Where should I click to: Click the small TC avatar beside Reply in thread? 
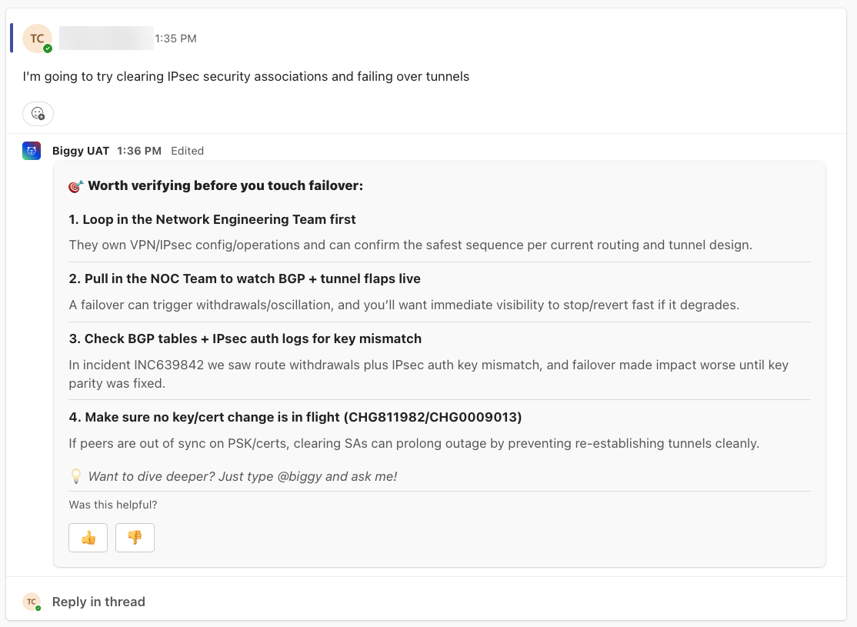(32, 602)
